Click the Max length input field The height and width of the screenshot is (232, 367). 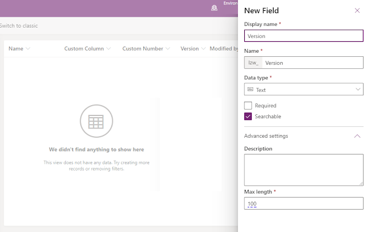(303, 203)
